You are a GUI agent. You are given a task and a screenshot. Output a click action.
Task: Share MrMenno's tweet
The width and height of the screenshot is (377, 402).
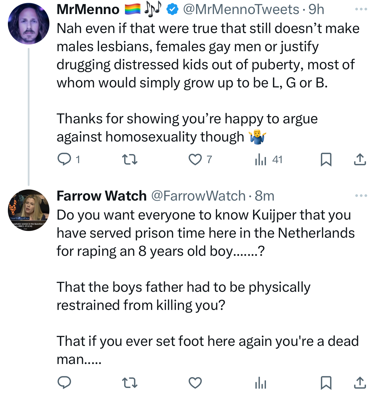[x=360, y=160]
